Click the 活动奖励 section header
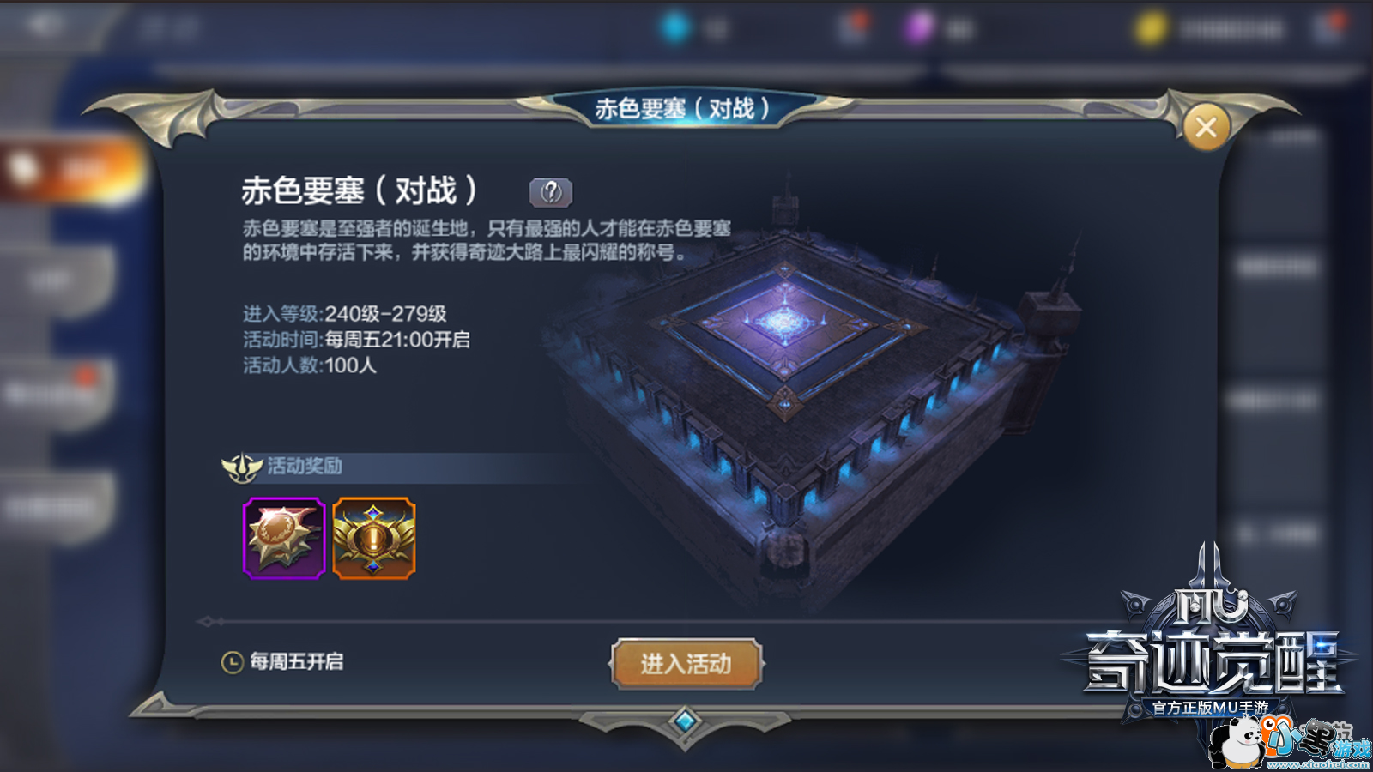Viewport: 1373px width, 772px height. click(305, 466)
